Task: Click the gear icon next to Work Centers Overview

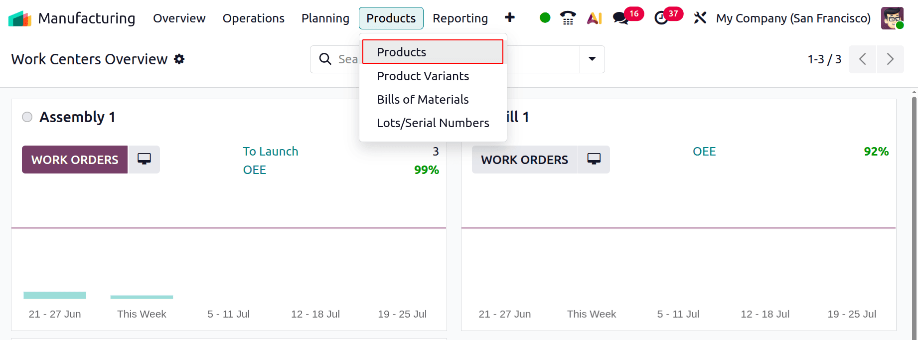Action: (x=179, y=59)
